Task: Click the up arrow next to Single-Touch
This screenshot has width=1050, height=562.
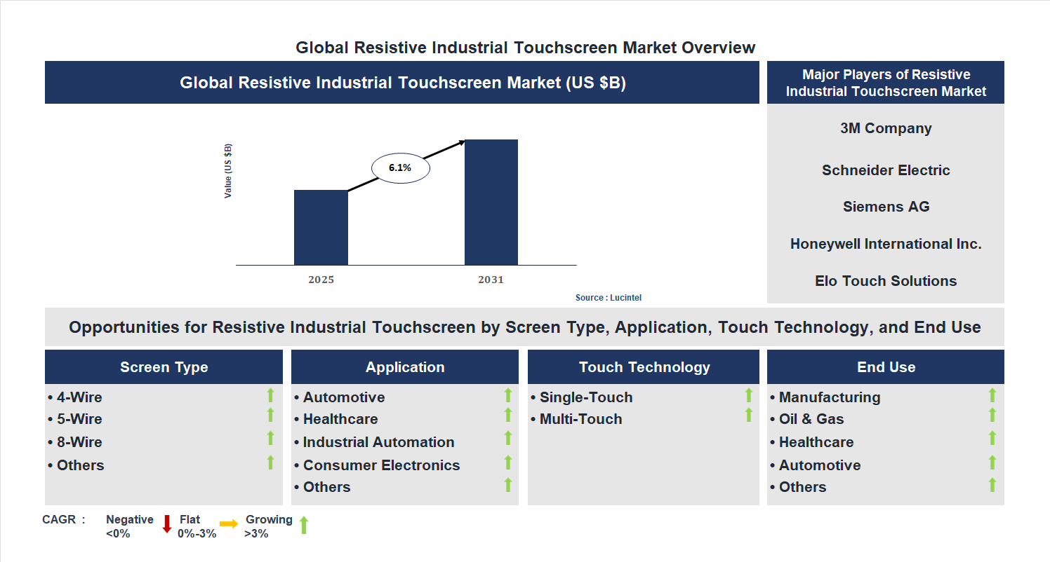Action: point(748,397)
